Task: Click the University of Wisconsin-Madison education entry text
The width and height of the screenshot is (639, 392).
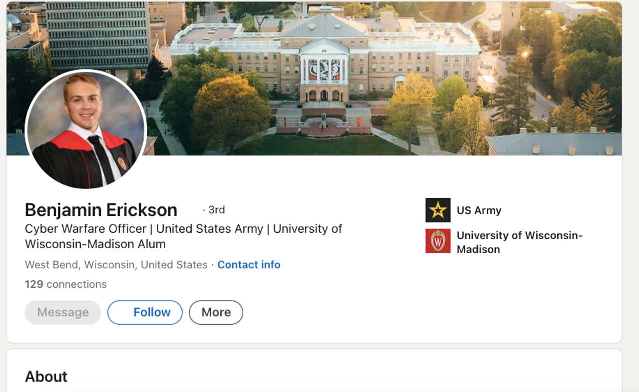Action: point(520,242)
